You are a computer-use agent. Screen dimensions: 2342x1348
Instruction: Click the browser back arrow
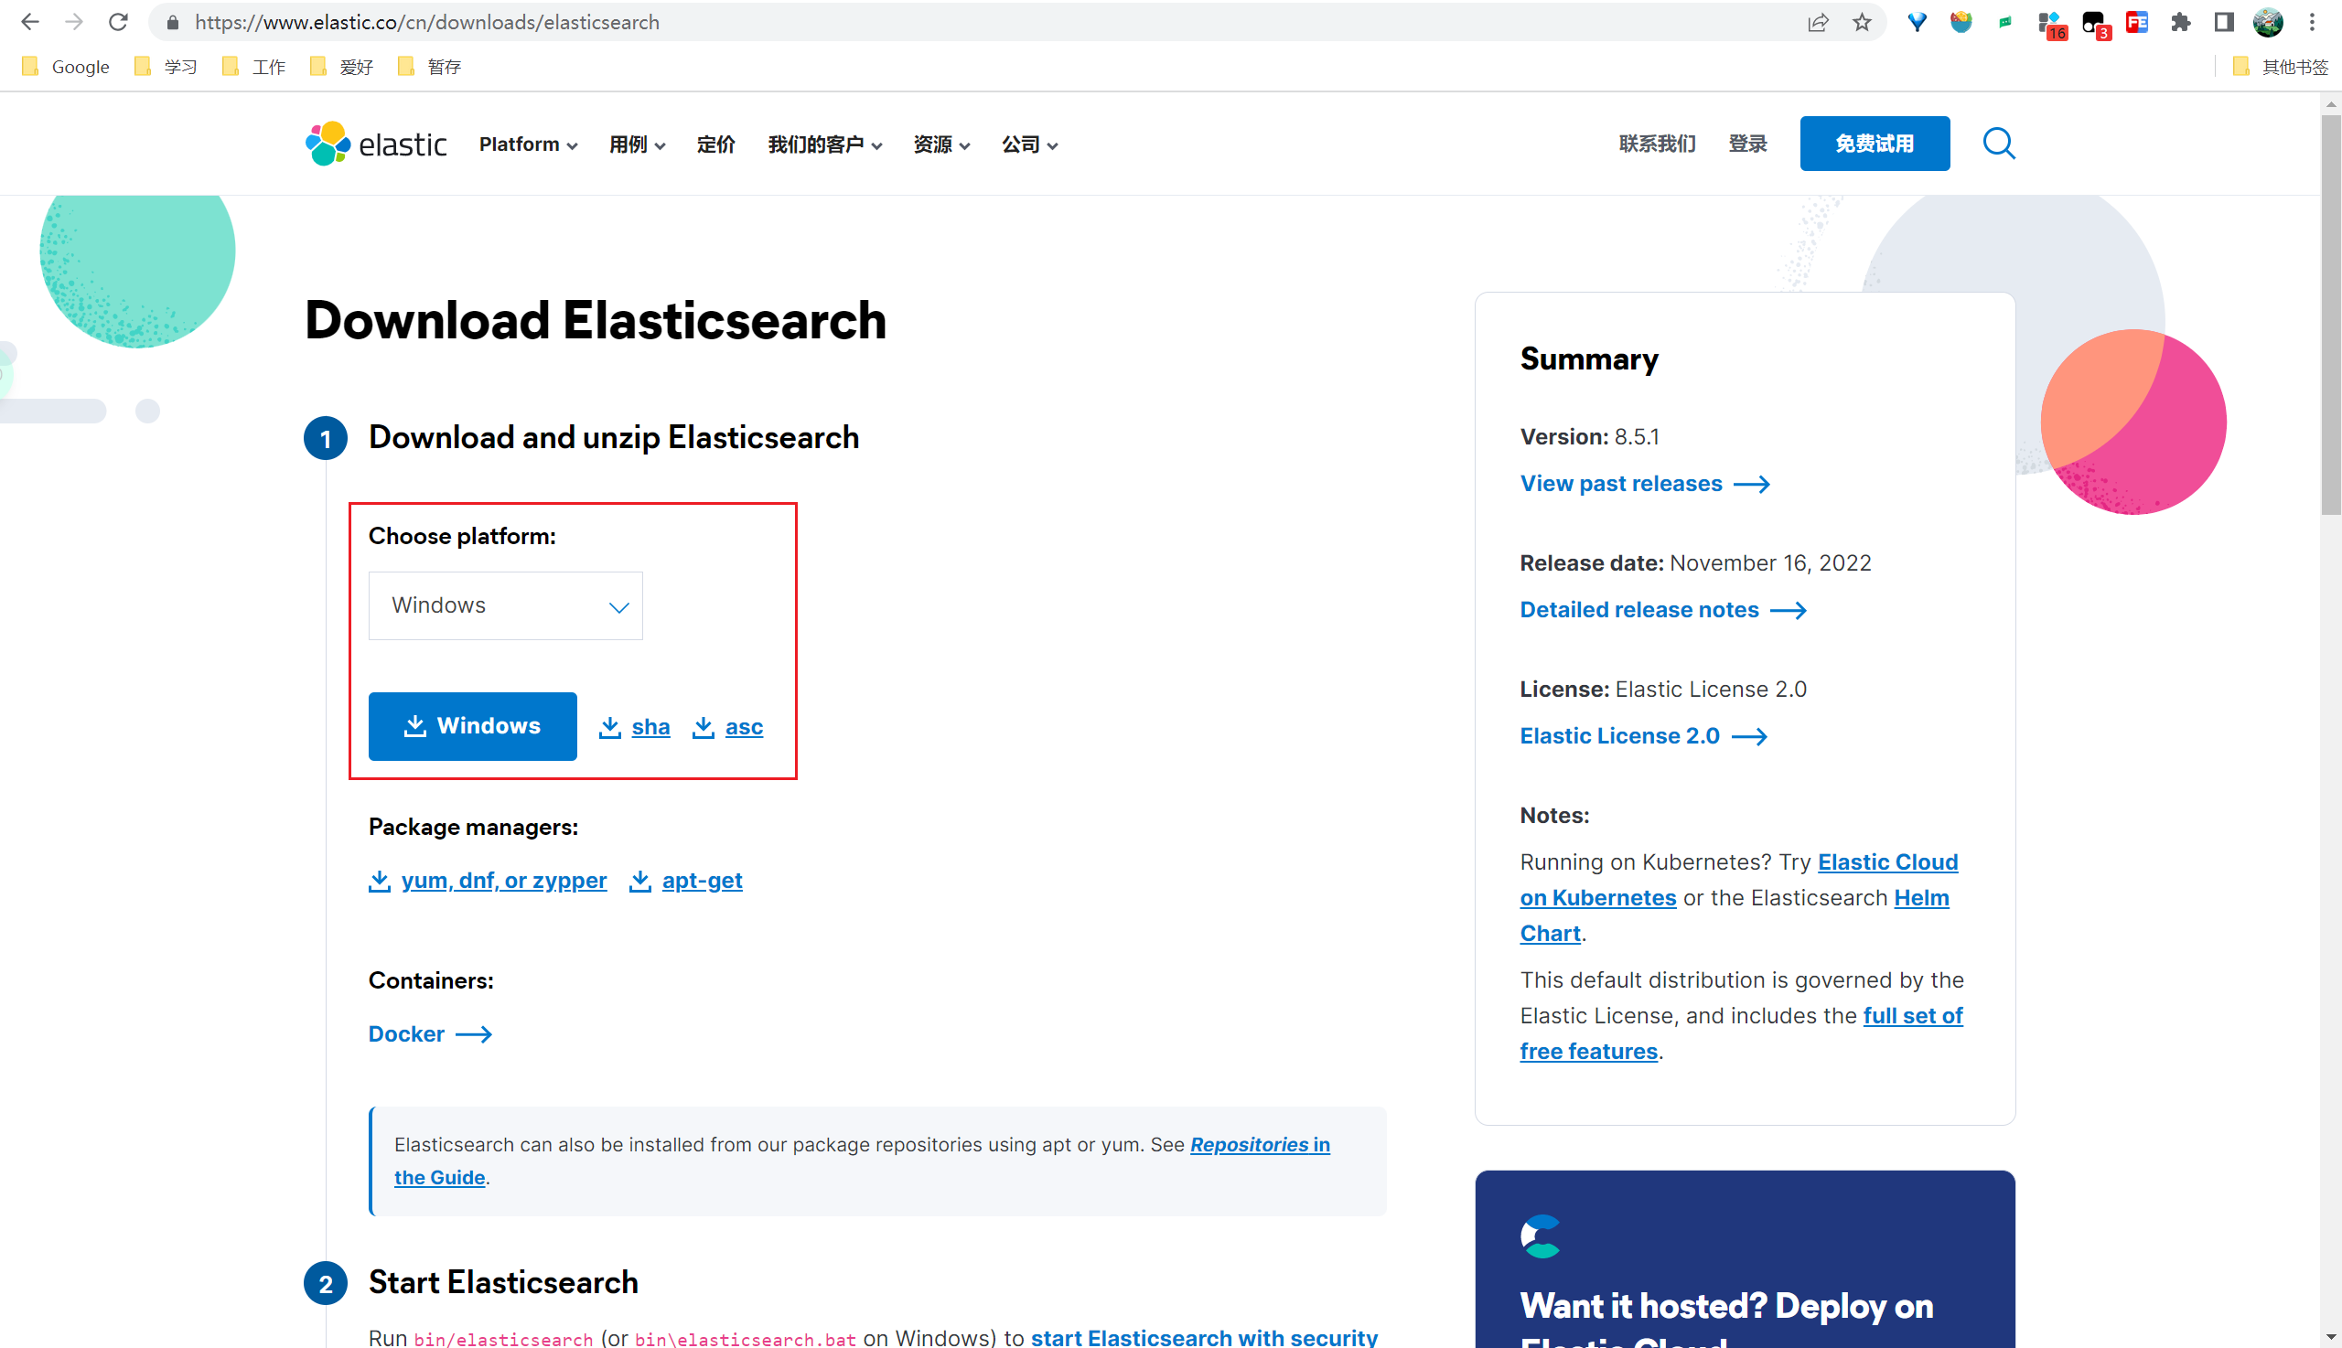(x=30, y=21)
